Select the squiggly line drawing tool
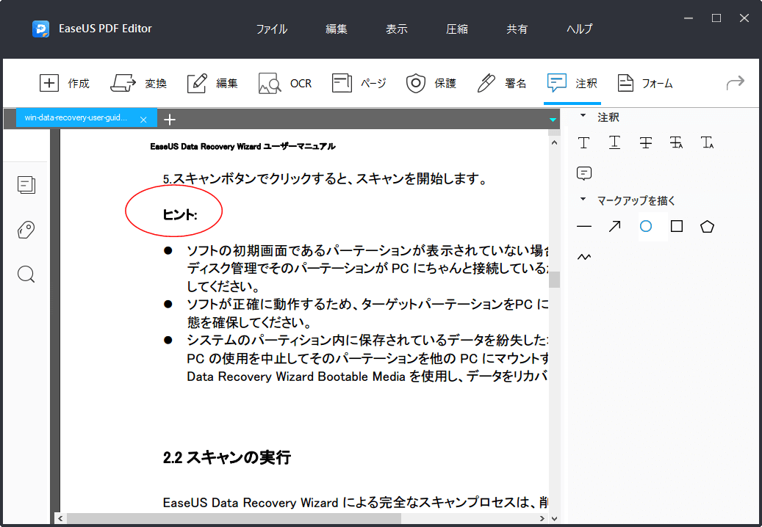762x527 pixels. pos(583,256)
